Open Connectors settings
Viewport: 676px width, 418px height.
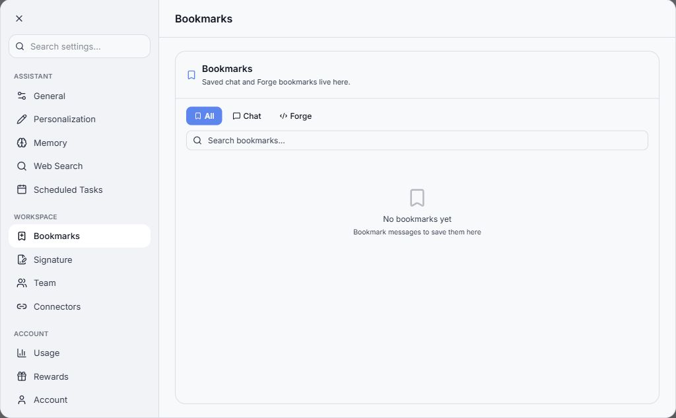(79, 306)
